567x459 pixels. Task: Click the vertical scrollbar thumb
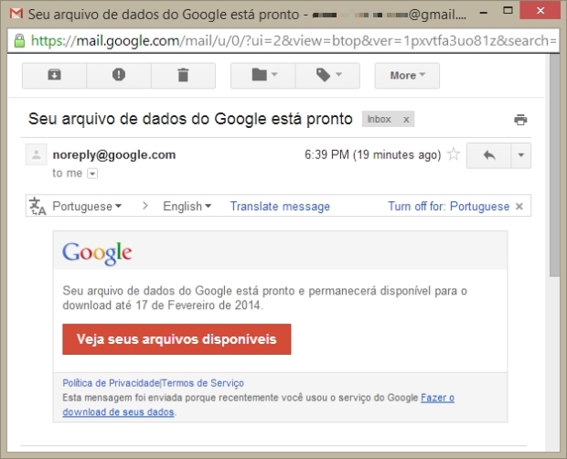click(x=554, y=165)
